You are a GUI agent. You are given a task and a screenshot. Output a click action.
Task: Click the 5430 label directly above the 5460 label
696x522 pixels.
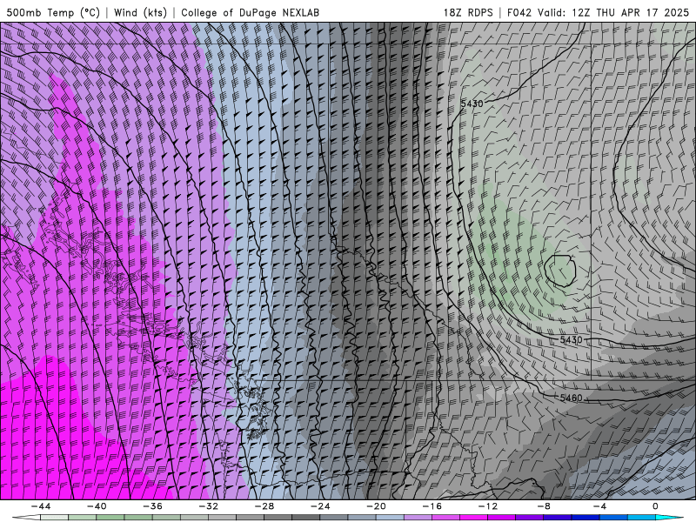(571, 340)
